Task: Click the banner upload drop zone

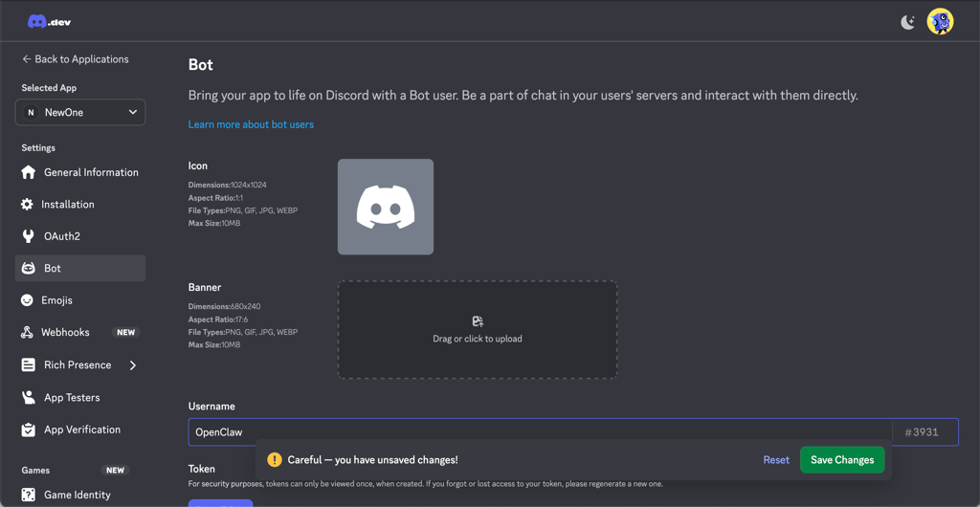Action: 478,330
